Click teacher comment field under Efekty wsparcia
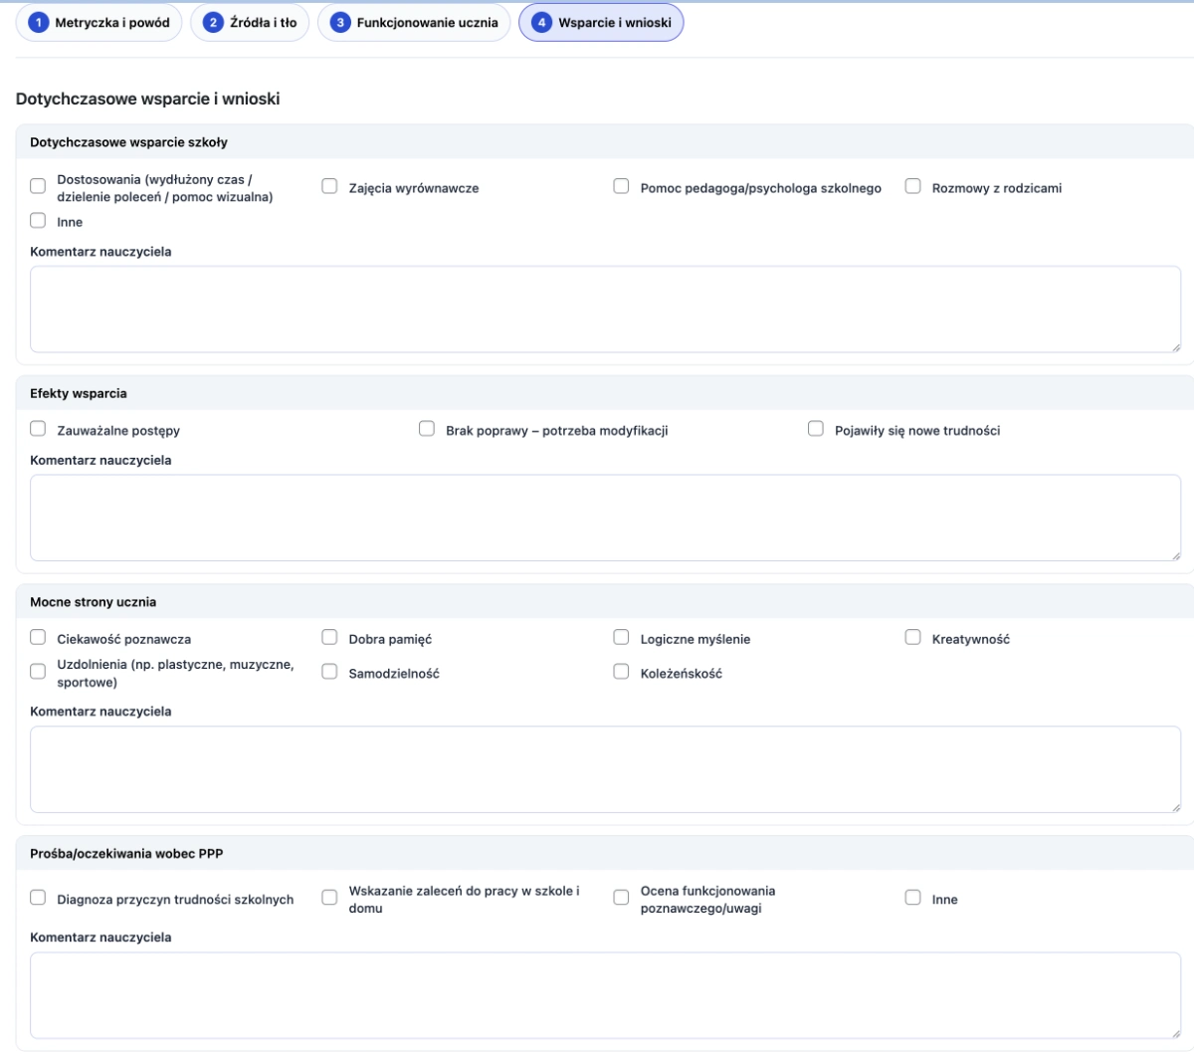 tap(605, 518)
